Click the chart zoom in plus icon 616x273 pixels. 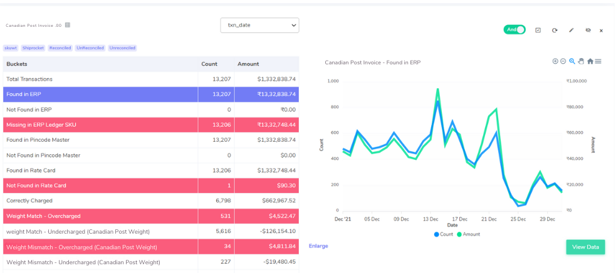point(555,61)
